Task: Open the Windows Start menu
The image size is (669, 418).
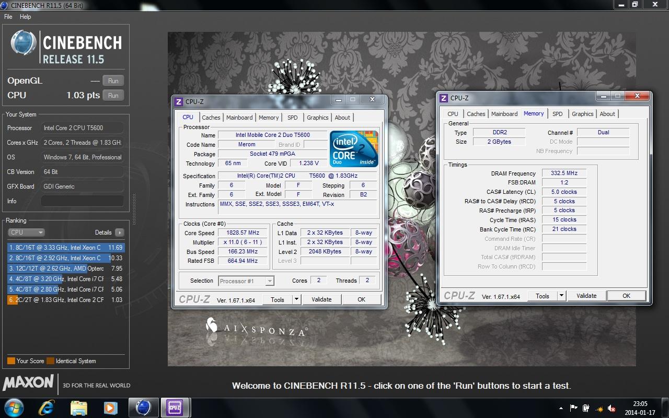Action: [x=14, y=407]
